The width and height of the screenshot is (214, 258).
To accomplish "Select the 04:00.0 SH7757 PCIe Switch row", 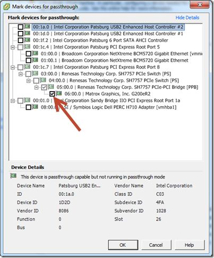I will click(x=114, y=80).
